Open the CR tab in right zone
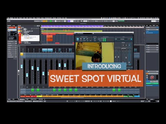The height and width of the screenshot is (124, 166). coord(154,25)
